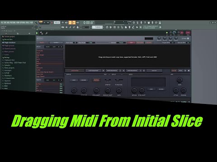
Task: Click the transport play button
Action: click(44, 22)
